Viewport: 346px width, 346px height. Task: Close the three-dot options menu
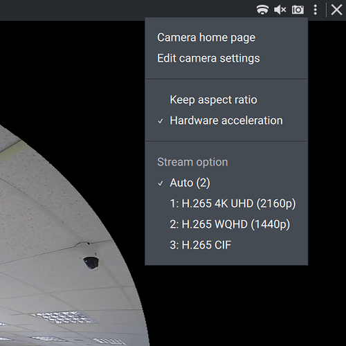point(316,10)
